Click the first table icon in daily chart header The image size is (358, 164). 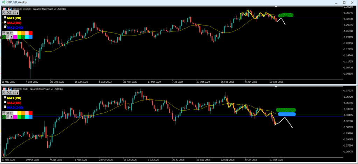tap(4, 89)
